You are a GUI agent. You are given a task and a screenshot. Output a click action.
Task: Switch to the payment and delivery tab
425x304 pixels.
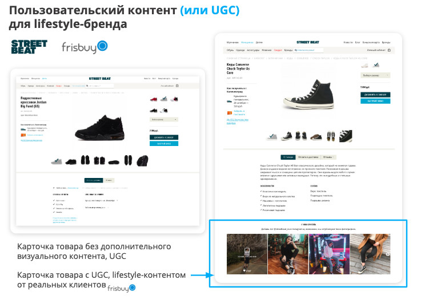[308, 157]
